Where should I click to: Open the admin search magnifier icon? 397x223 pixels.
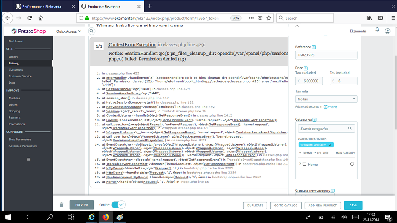(x=91, y=31)
